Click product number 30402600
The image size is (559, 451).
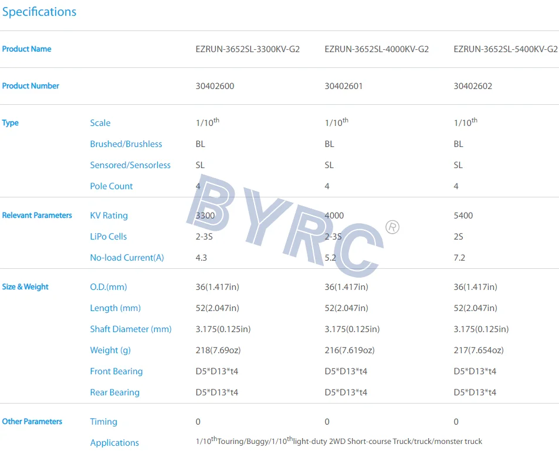click(215, 86)
